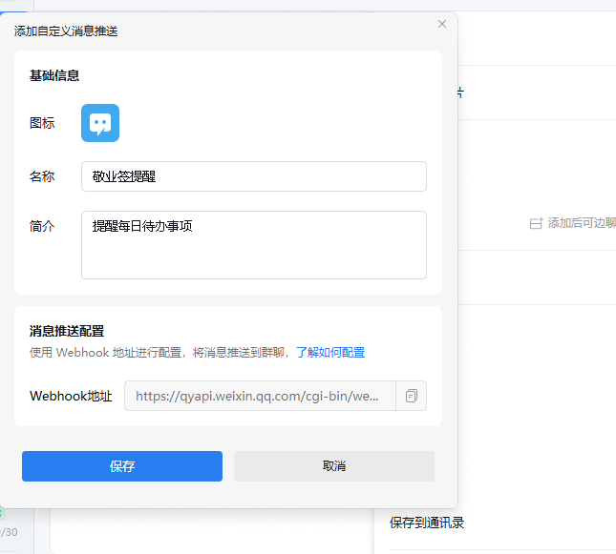This screenshot has height=554, width=616.
Task: Click the 消息推送配置 section heading
Action: [67, 332]
